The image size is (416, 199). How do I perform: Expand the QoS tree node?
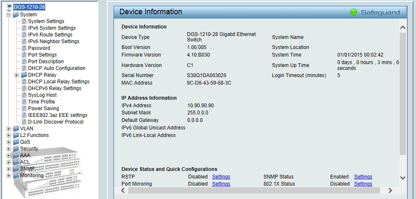click(9, 142)
